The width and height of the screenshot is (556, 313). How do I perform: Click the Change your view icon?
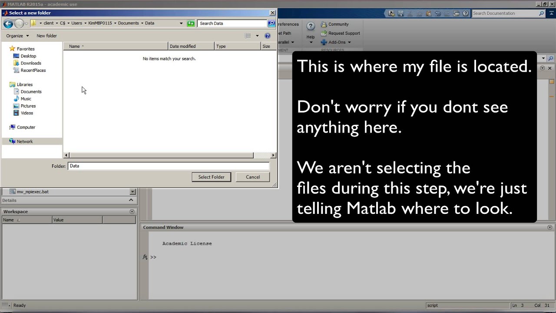coord(248,36)
